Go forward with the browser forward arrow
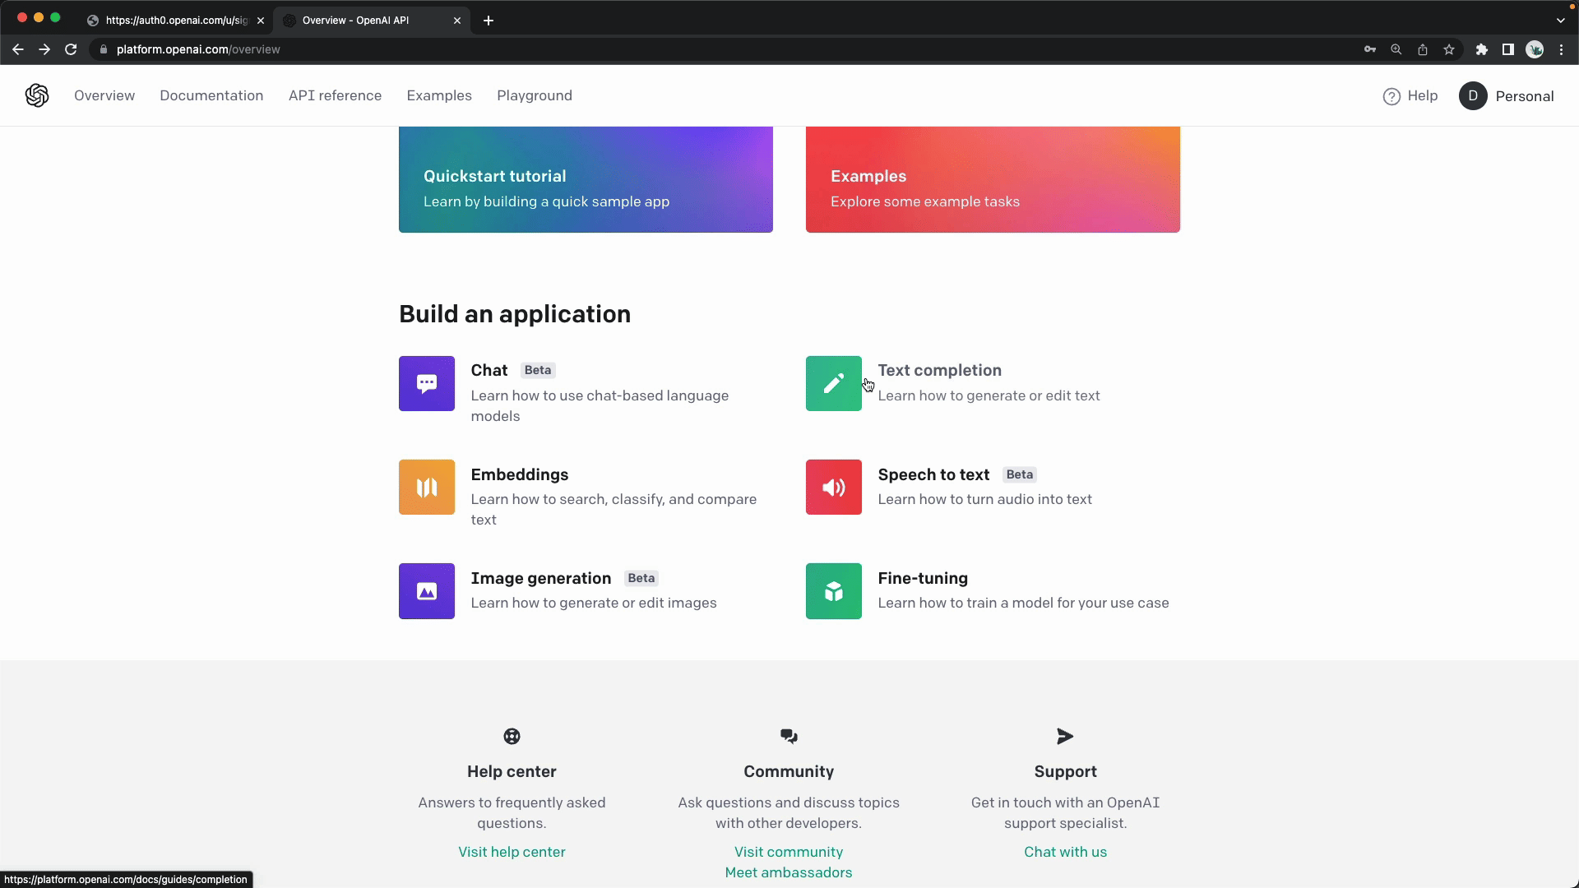The image size is (1579, 888). tap(44, 49)
